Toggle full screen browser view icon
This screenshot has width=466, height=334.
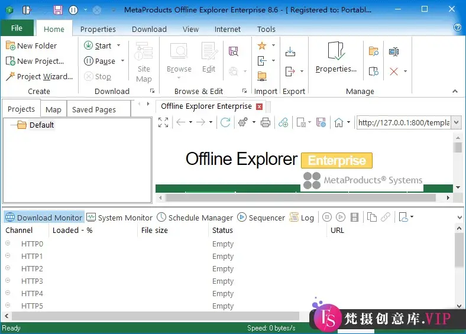(x=163, y=122)
